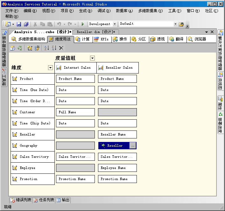Close the active document tab
This screenshot has height=211, width=225.
(x=212, y=32)
